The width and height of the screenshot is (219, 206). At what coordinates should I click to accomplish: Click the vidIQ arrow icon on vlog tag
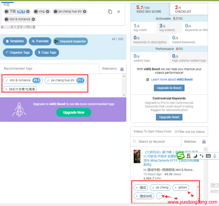tap(36, 11)
